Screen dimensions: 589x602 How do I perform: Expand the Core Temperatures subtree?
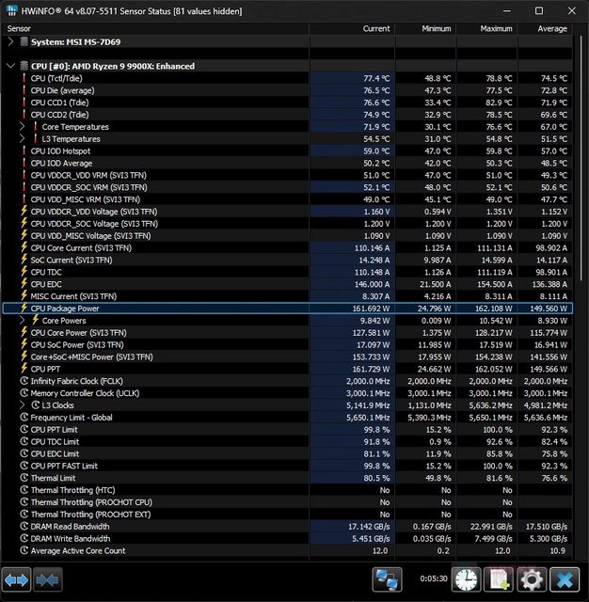[x=23, y=126]
